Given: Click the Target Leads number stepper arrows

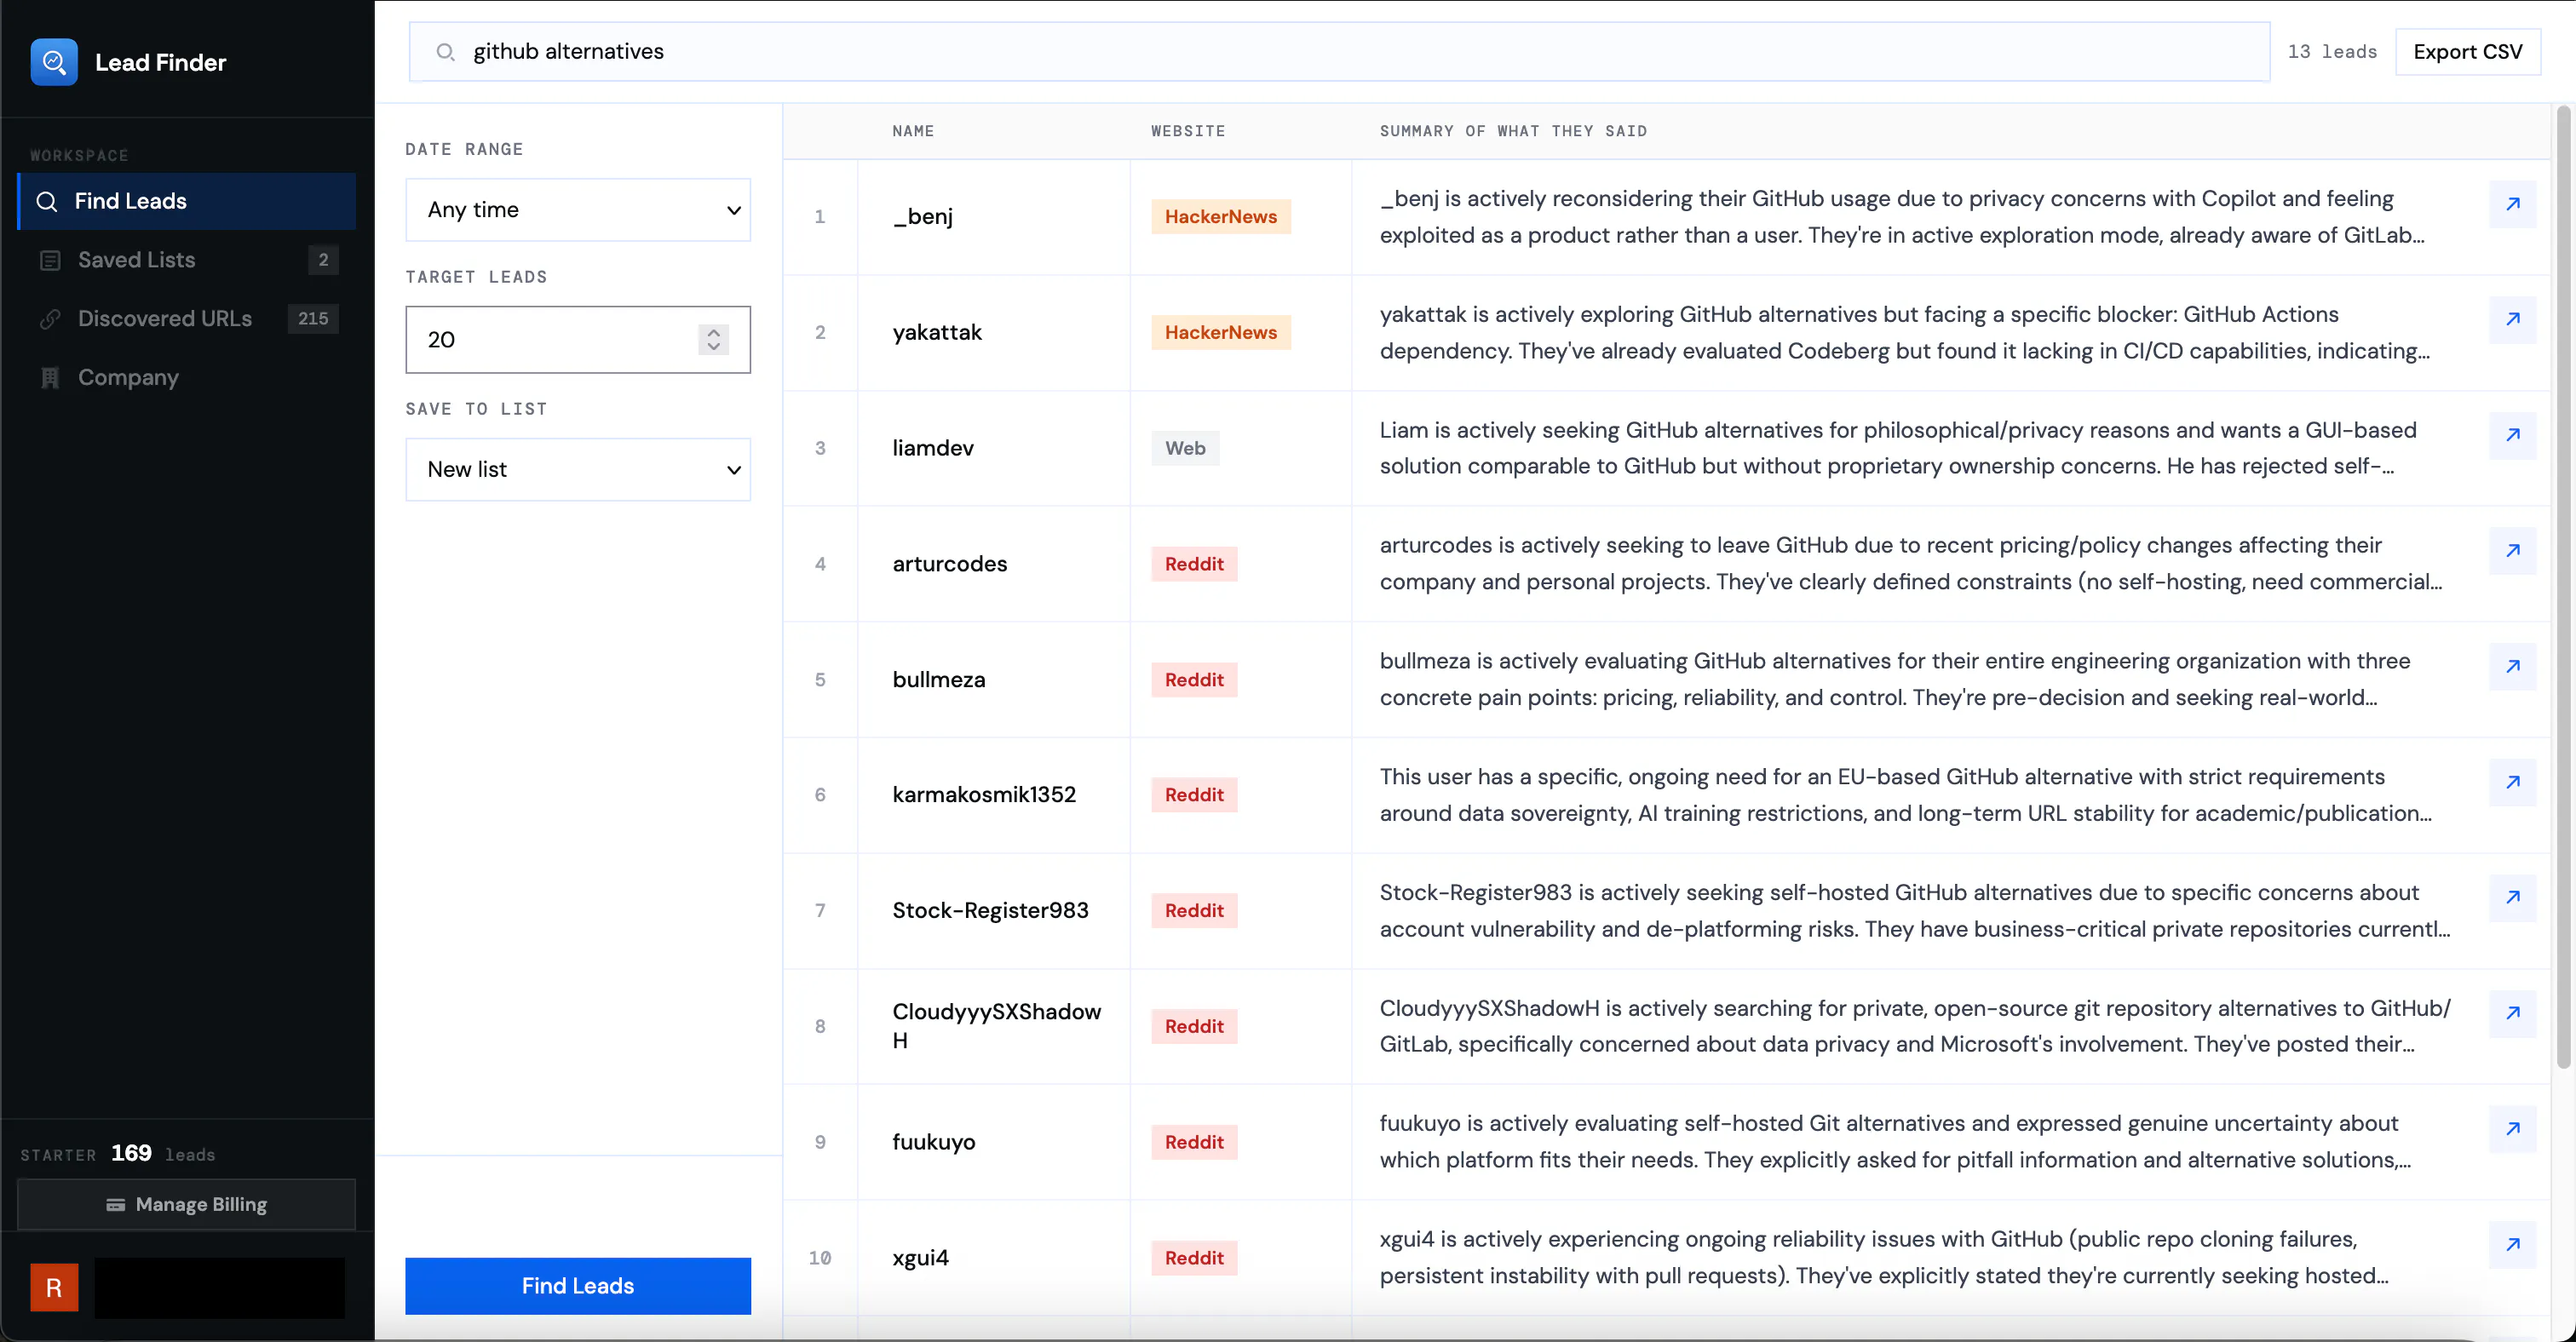Looking at the screenshot, I should click(x=713, y=340).
